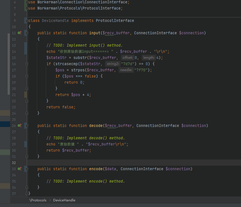Click the TODO Implement encode() comment
Image resolution: width=241 pixels, height=207 pixels.
coord(85,181)
